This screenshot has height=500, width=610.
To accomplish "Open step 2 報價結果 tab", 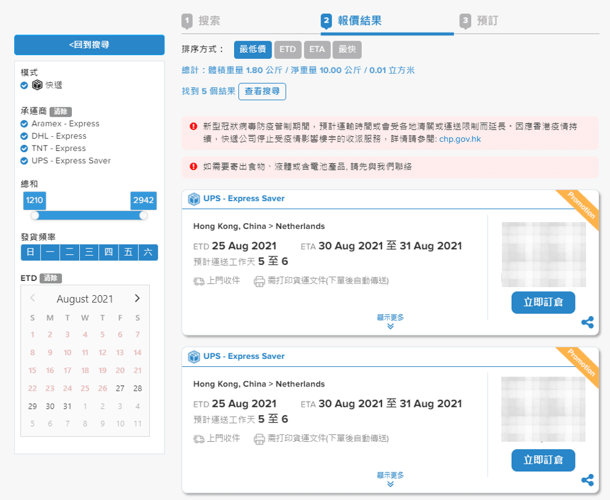I will point(351,21).
